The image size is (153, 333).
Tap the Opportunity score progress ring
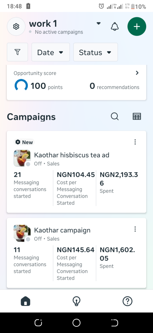(21, 86)
